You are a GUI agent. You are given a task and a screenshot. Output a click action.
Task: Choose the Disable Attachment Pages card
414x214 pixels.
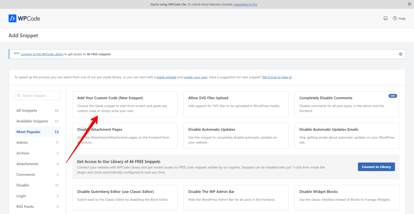pyautogui.click(x=125, y=136)
